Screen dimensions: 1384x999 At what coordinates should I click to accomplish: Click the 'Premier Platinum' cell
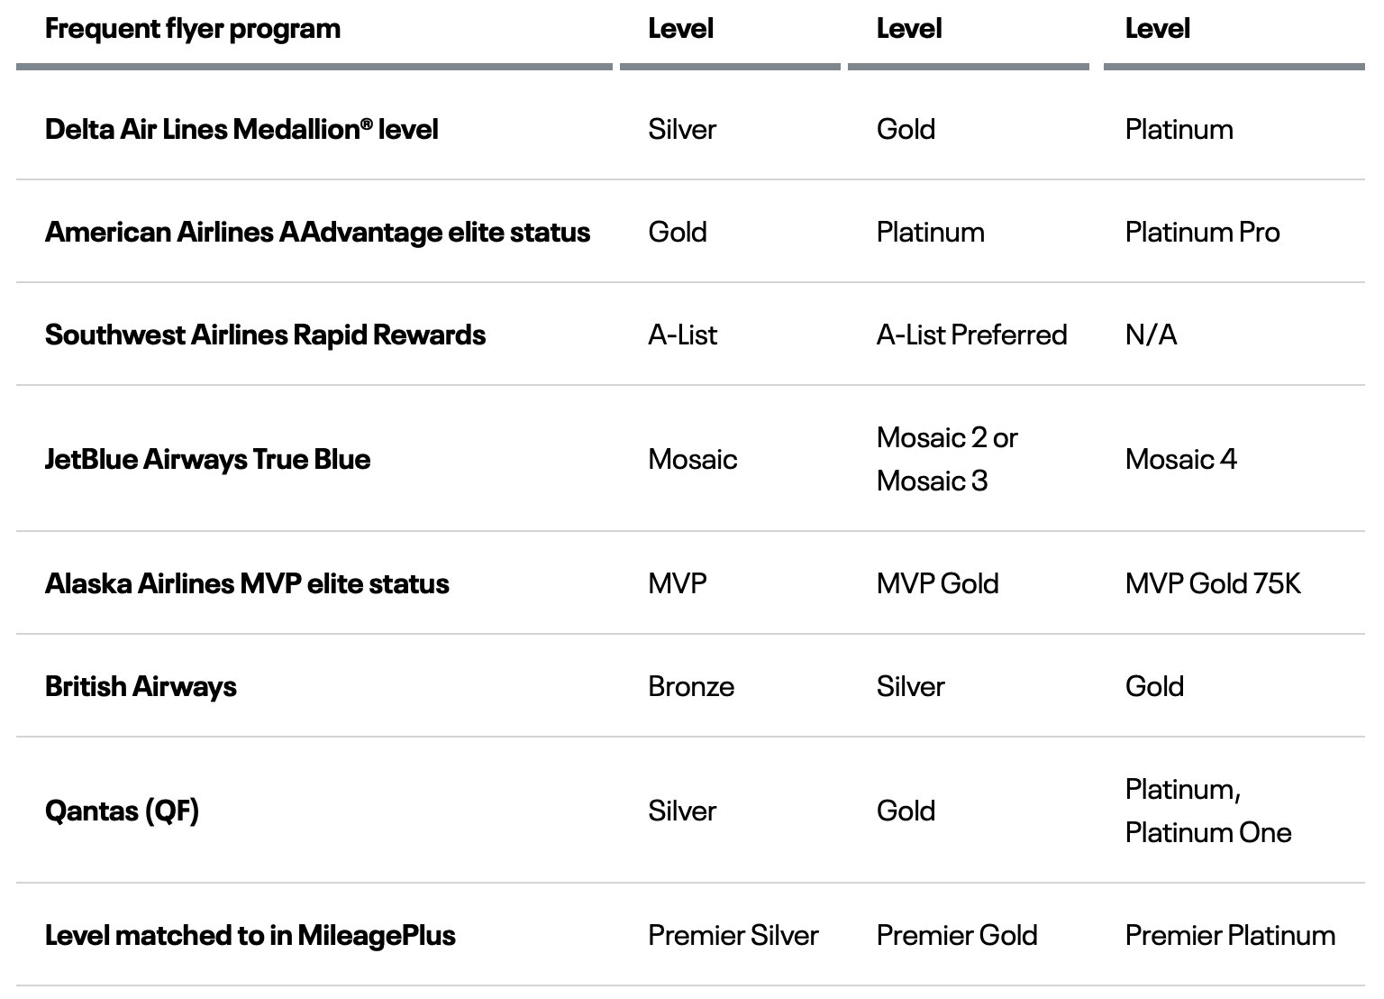point(1230,936)
